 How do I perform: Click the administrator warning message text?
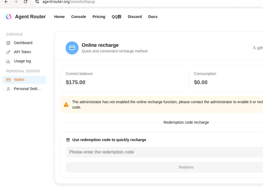click(168, 105)
